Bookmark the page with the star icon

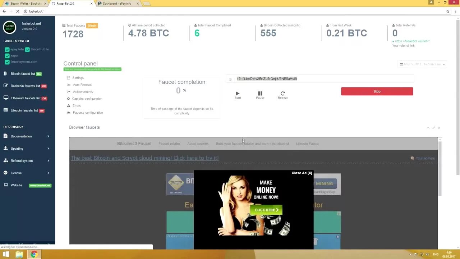pos(448,11)
